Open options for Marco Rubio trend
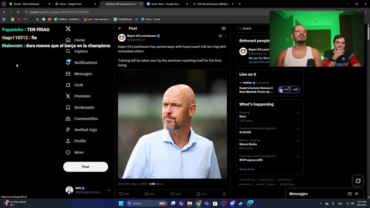The height and width of the screenshot is (208, 370). [x=298, y=141]
